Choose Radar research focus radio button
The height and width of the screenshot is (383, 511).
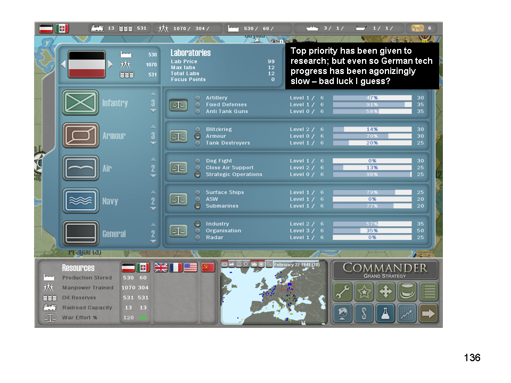[198, 237]
